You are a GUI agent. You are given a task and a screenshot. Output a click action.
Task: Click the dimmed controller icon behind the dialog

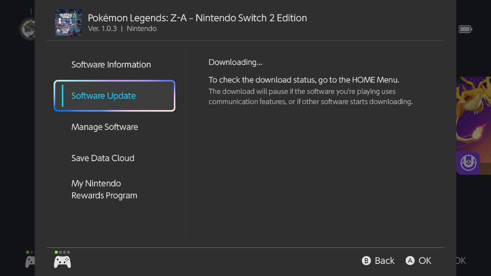click(30, 262)
